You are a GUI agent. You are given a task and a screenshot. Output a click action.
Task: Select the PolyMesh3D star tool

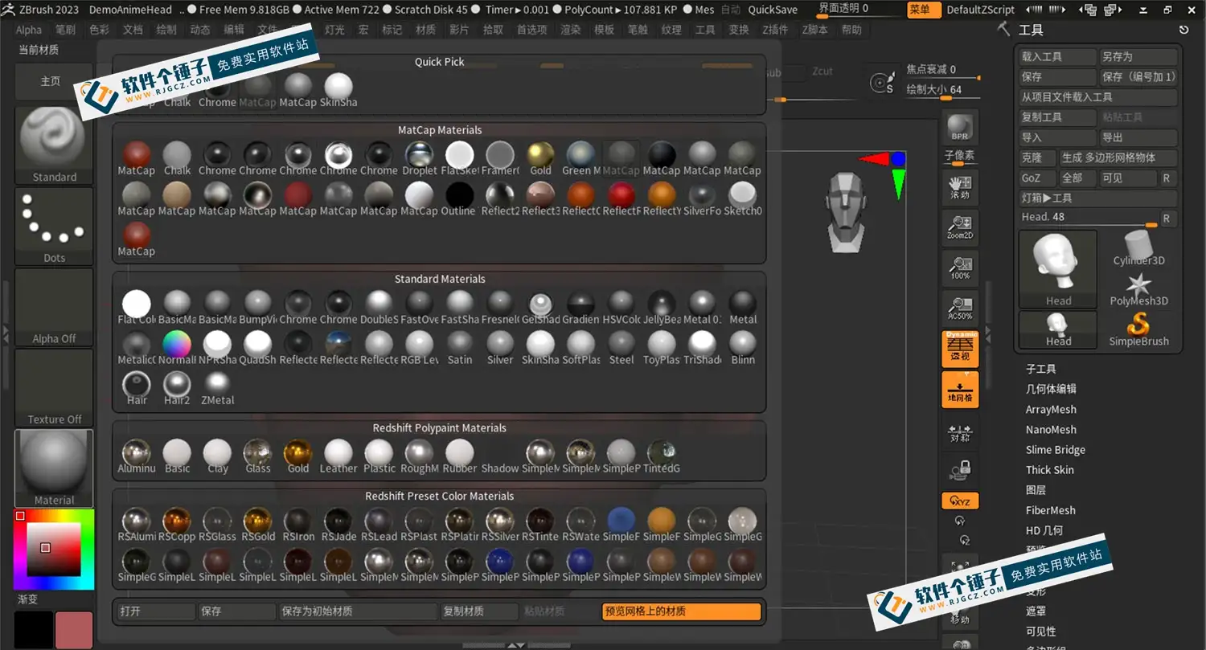1138,289
